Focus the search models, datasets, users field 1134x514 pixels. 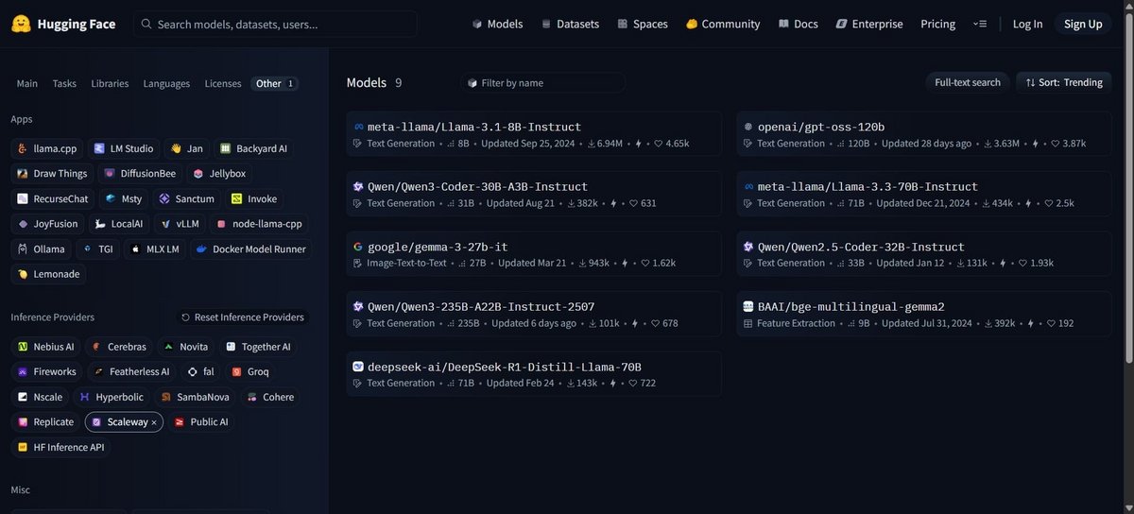coord(275,24)
